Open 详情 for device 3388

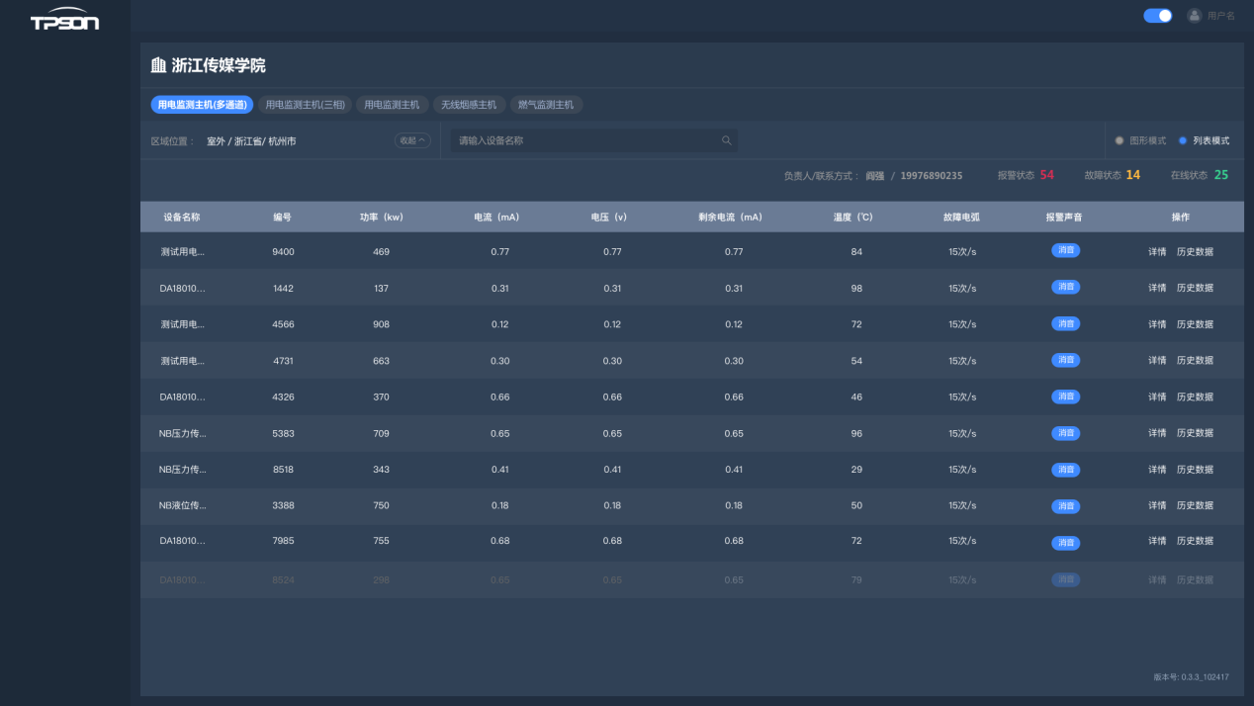point(1157,505)
